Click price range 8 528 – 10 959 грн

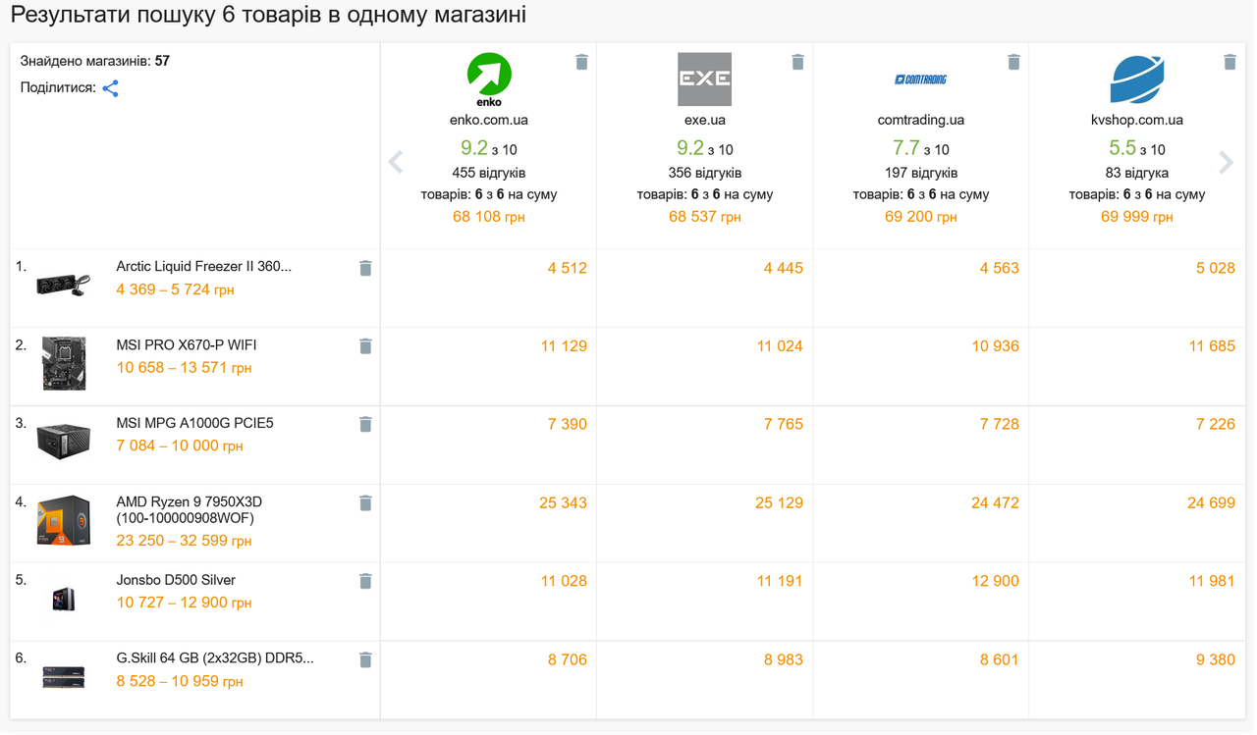click(x=180, y=681)
